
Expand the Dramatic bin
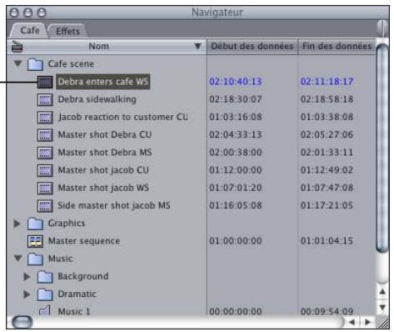click(x=27, y=294)
